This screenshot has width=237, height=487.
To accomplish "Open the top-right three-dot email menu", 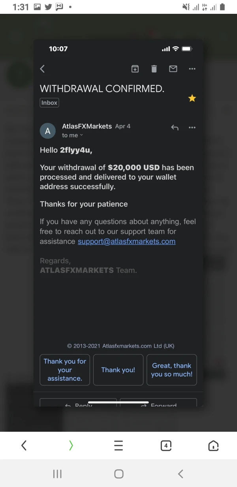I will [x=192, y=69].
